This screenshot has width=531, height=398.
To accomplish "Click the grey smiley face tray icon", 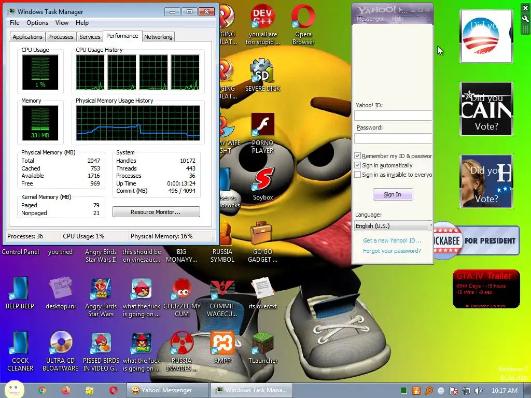I will point(441,391).
